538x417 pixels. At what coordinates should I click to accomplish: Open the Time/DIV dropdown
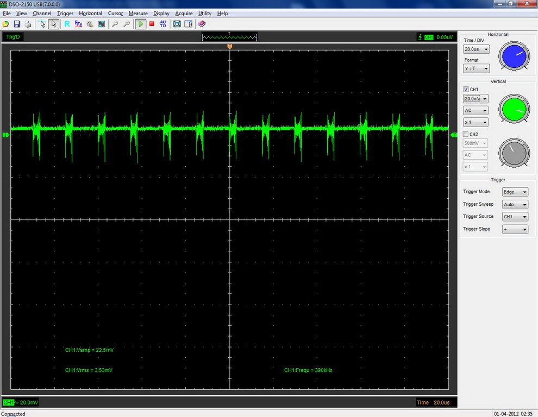476,49
